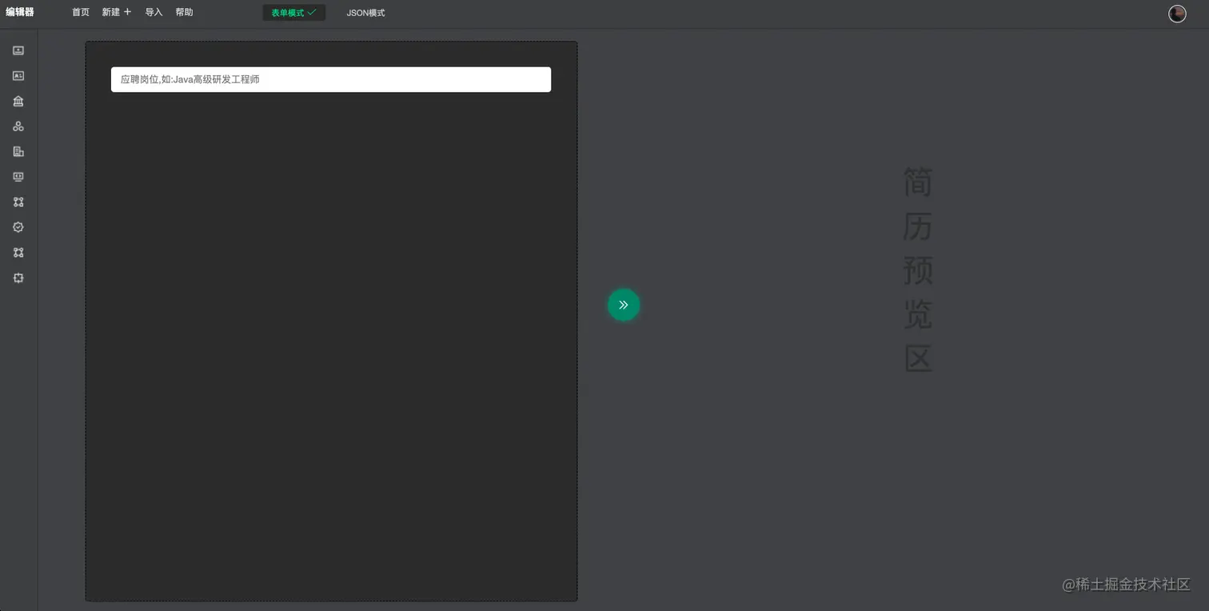Open the 导入 menu item
This screenshot has width=1209, height=611.
point(154,13)
